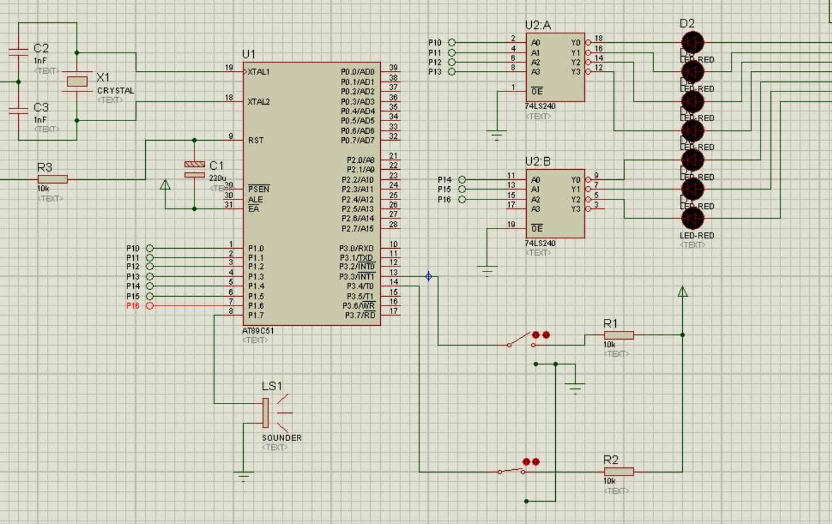Click the XTAL2 pin label on U1
832x524 pixels.
[x=258, y=102]
